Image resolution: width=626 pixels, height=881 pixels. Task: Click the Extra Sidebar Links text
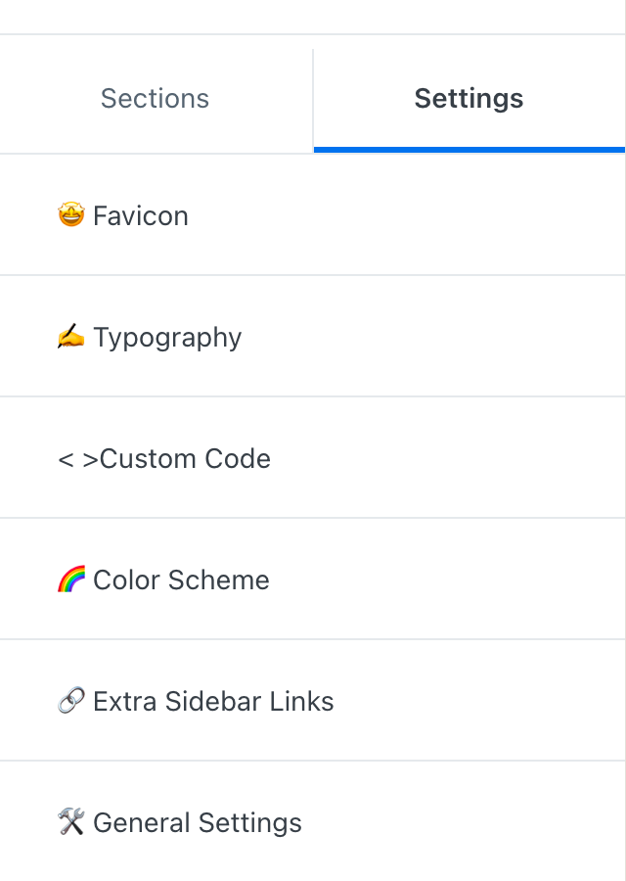213,702
